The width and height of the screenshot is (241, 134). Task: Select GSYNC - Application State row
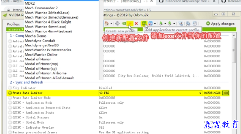[x=118, y=113]
